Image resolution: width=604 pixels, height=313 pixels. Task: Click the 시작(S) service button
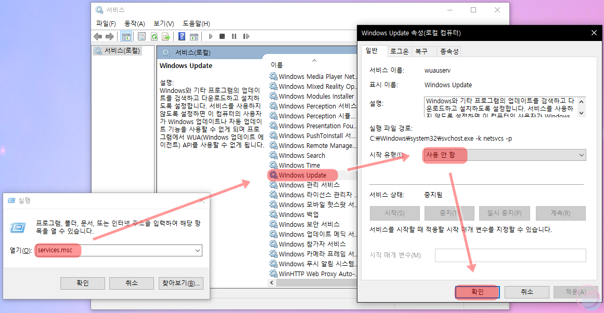tap(394, 213)
